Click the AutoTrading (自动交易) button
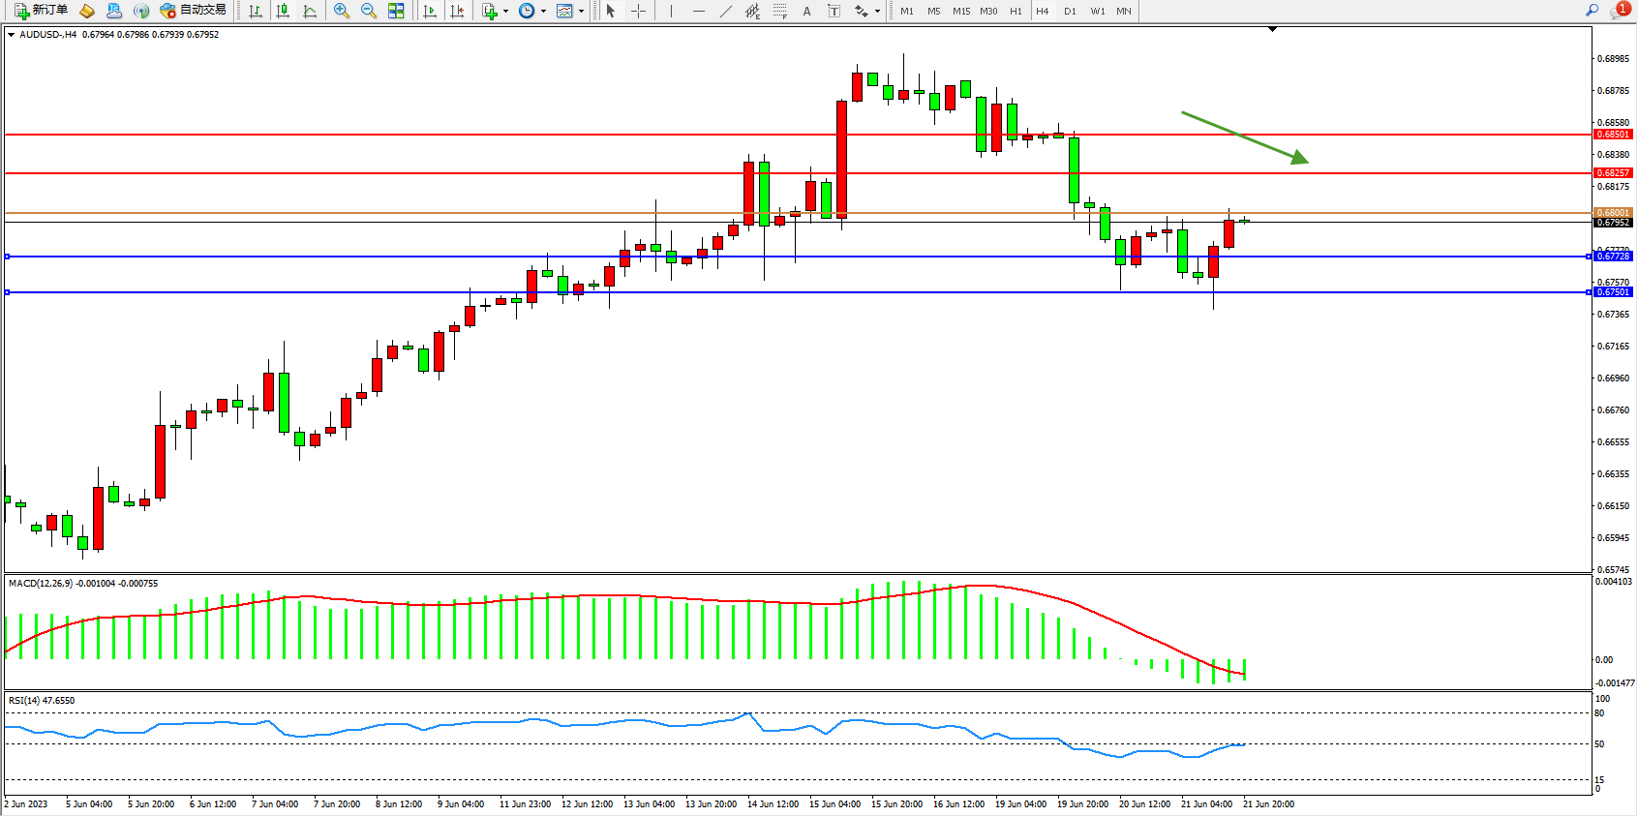 tap(193, 11)
